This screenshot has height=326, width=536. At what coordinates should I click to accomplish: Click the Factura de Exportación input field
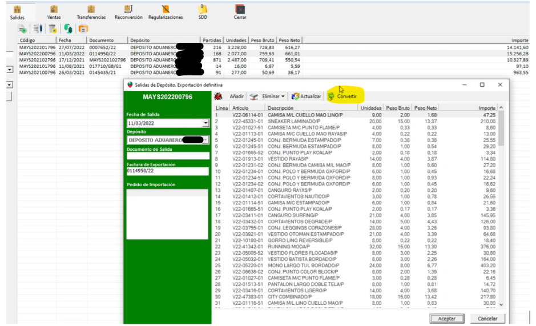click(167, 171)
